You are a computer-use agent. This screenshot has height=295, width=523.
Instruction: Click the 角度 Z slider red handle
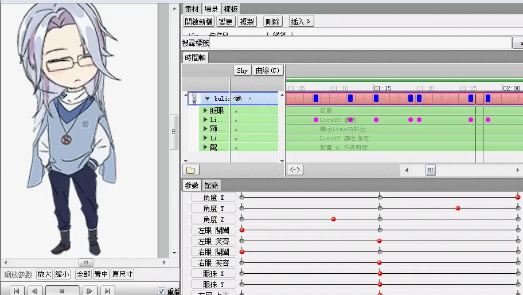click(333, 219)
